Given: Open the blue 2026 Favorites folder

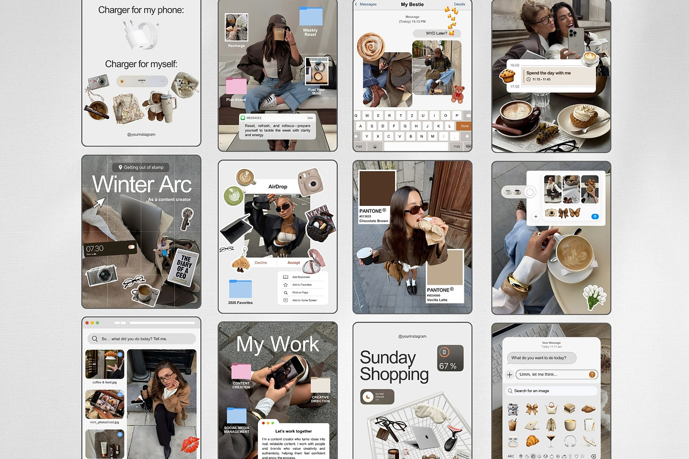Looking at the screenshot, I should 240,289.
